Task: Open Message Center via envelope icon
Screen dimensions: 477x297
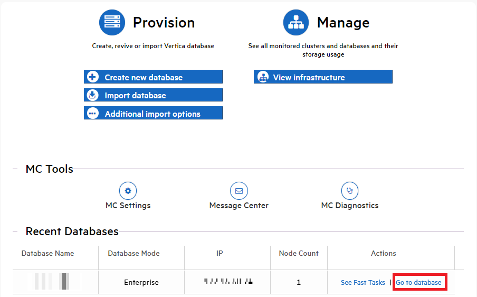Action: tap(238, 190)
